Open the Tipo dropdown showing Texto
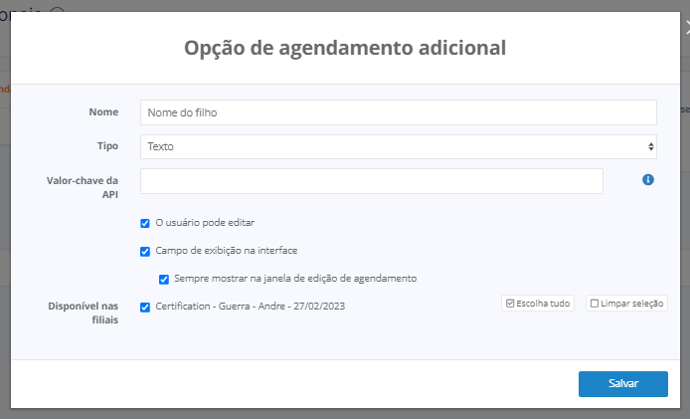 (398, 146)
